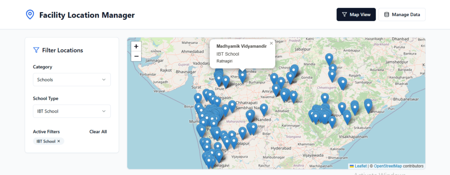This screenshot has height=175, width=450.
Task: Close the Madhyamik Vidyamandir popup
Action: tap(271, 43)
